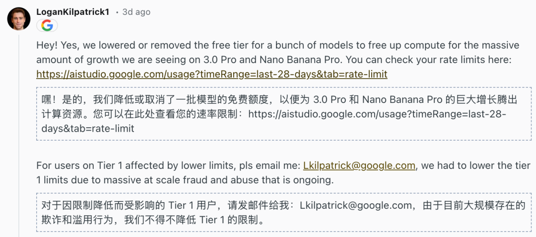Click the aistudio URL inside the Chinese translation
The width and height of the screenshot is (536, 237).
coord(377,114)
